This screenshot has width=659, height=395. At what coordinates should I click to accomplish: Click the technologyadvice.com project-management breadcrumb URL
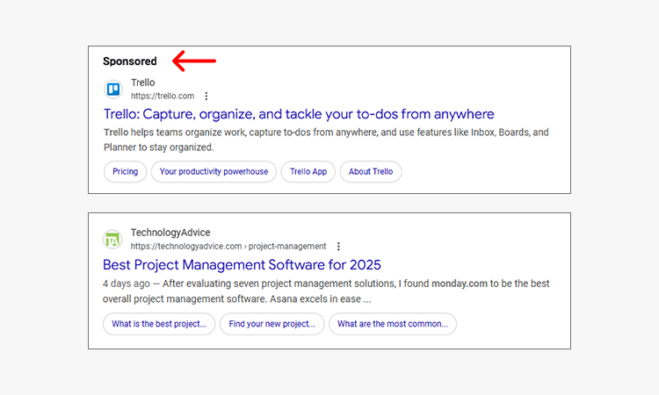pos(228,247)
